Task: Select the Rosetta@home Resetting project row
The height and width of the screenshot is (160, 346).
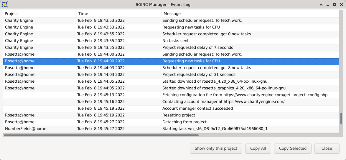Action: pyautogui.click(x=171, y=115)
